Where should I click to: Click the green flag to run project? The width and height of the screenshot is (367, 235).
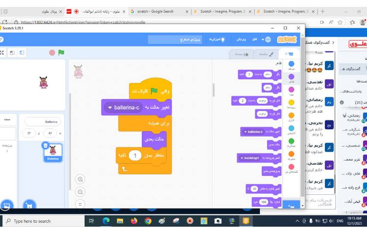coord(61,52)
